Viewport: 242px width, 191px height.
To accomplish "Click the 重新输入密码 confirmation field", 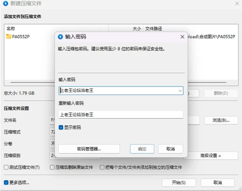I will tap(121, 115).
